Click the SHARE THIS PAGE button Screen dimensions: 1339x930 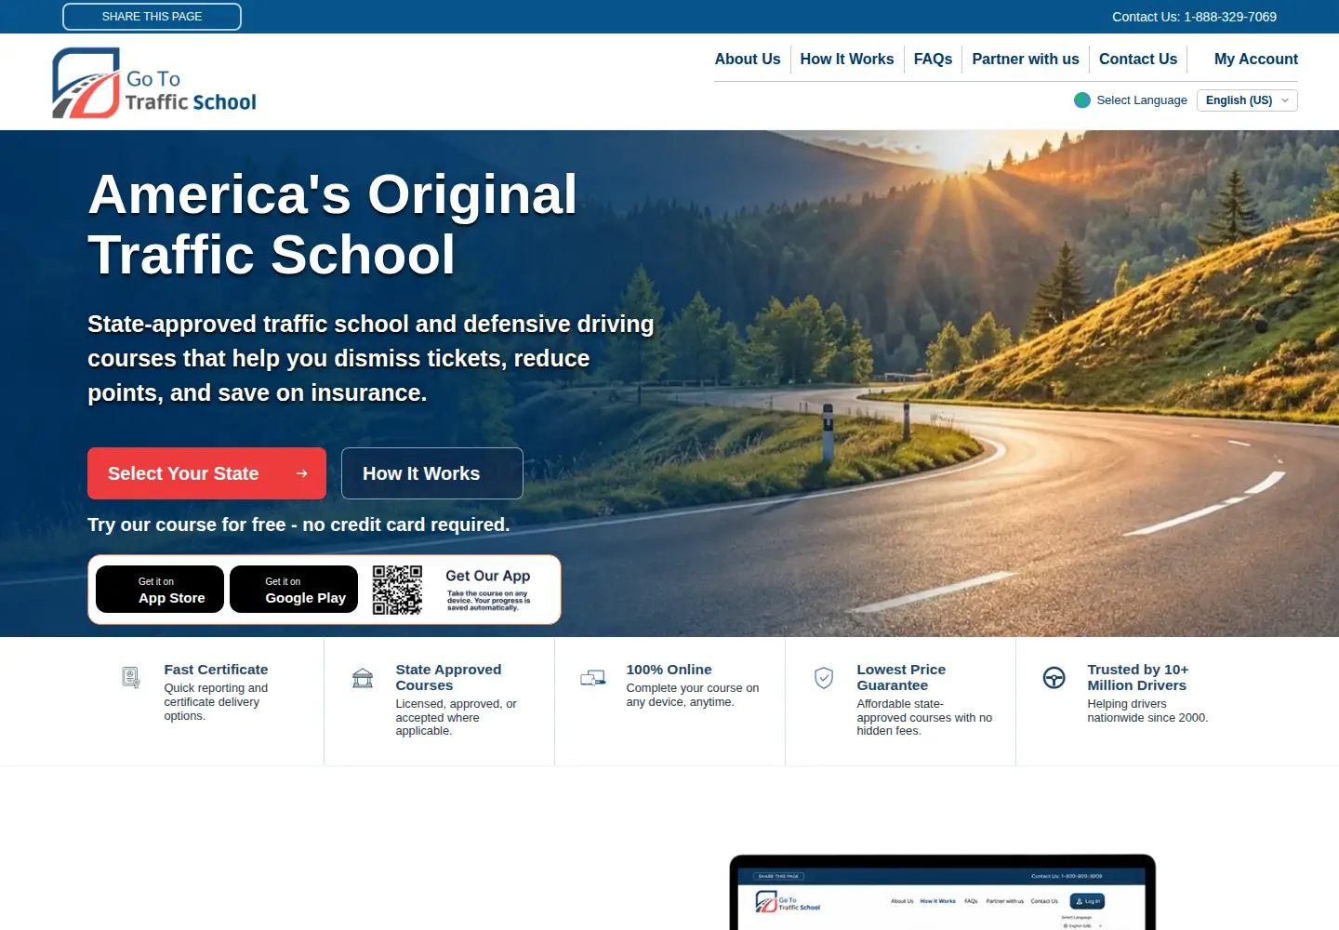152,17
